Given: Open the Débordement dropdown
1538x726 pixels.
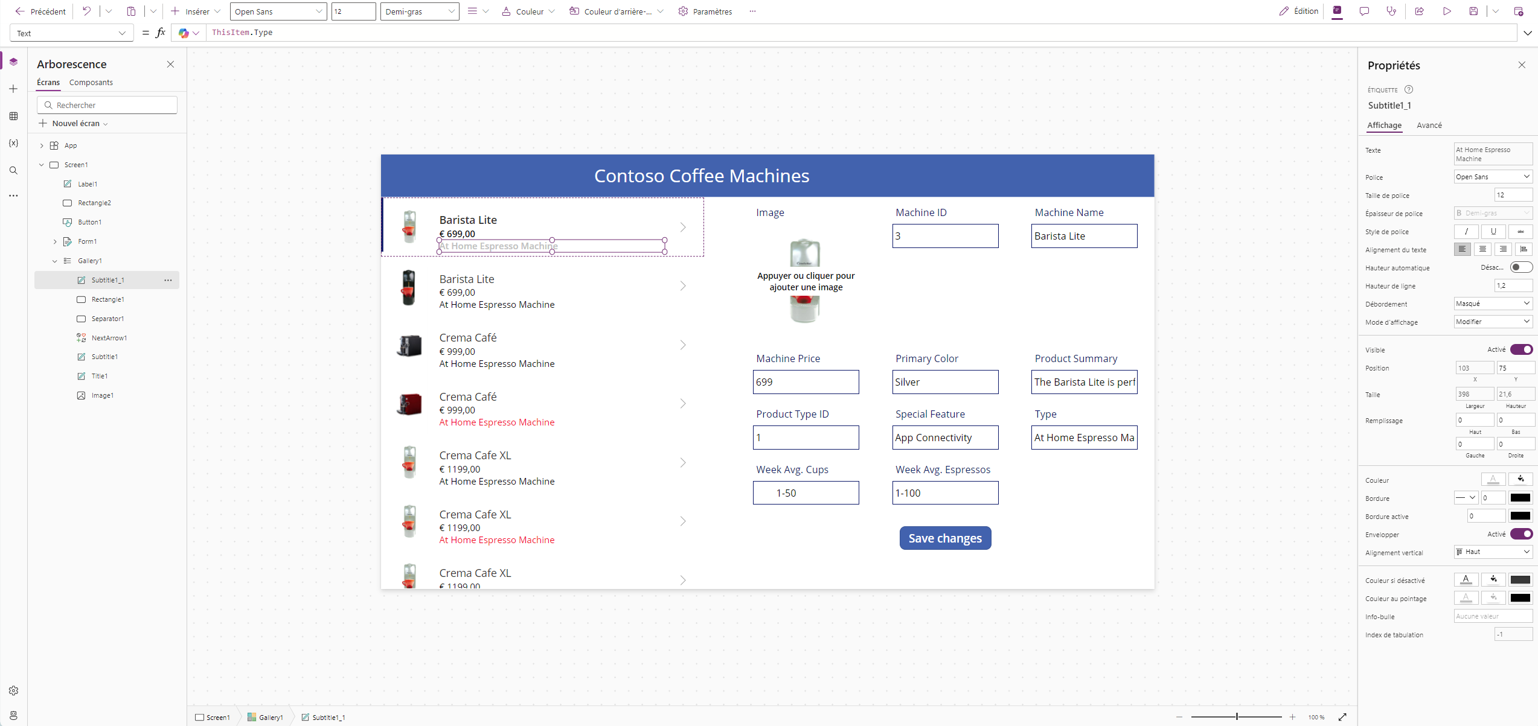Looking at the screenshot, I should tap(1493, 304).
